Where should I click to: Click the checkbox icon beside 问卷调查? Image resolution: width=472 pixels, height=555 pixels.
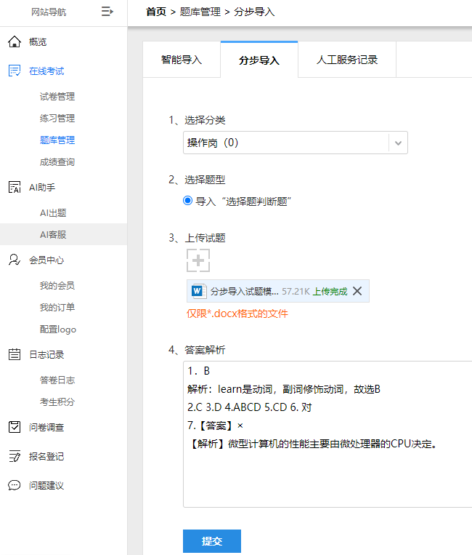point(15,427)
